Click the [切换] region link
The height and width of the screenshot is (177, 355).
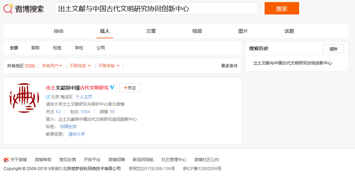[30, 66]
